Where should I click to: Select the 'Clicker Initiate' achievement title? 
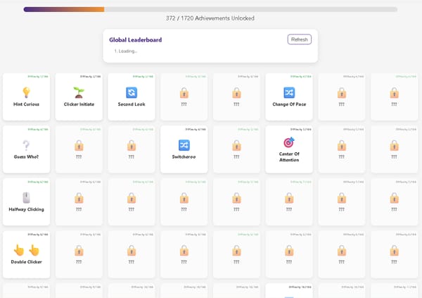click(79, 104)
